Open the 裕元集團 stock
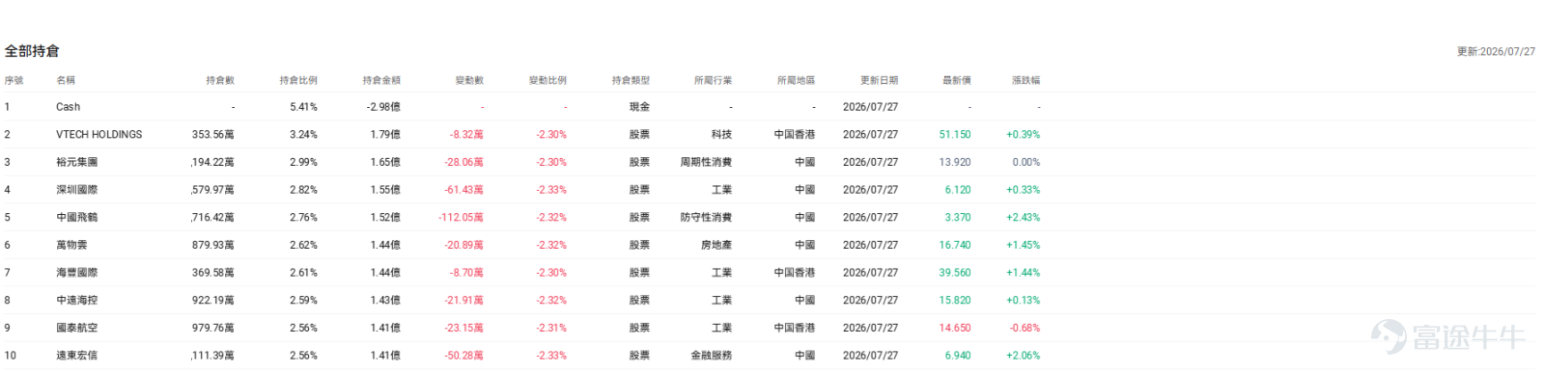Image resolution: width=1545 pixels, height=372 pixels. (76, 162)
